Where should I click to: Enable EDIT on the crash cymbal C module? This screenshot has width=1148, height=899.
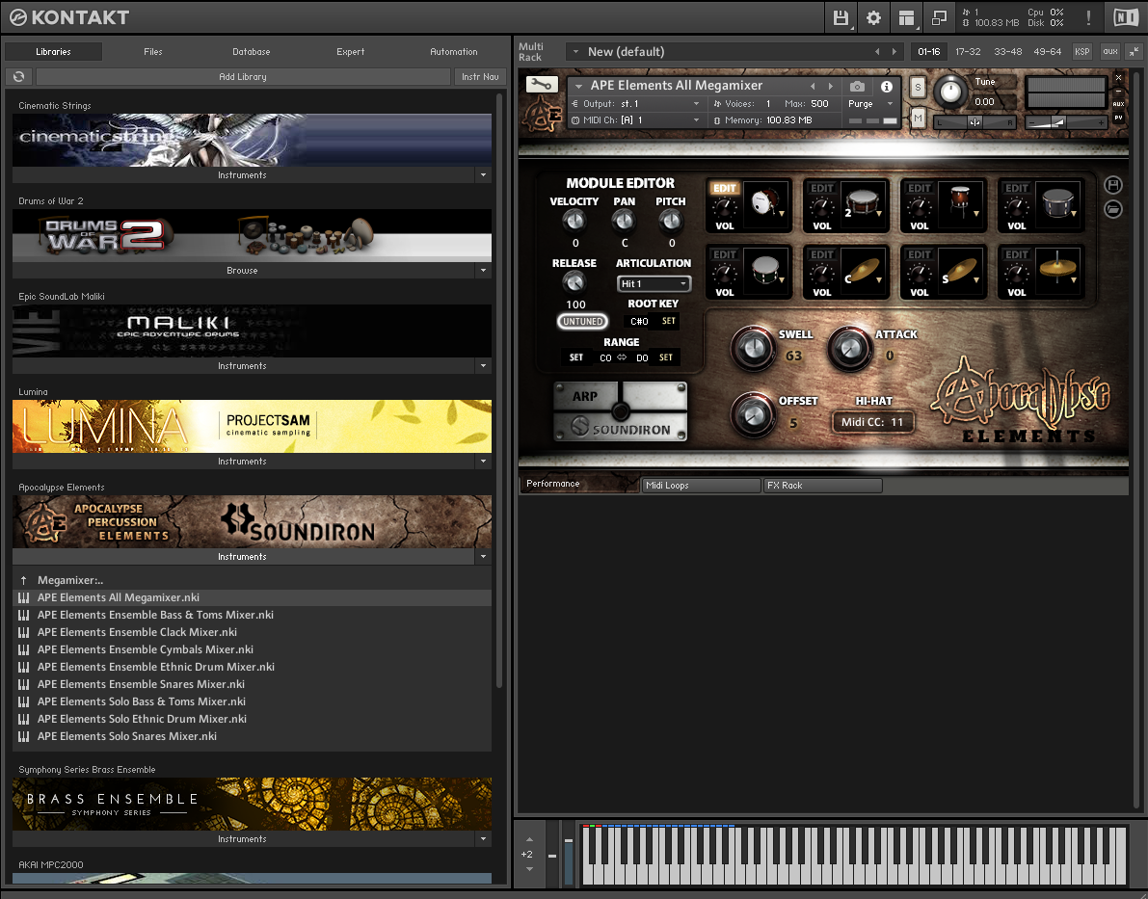tap(821, 254)
